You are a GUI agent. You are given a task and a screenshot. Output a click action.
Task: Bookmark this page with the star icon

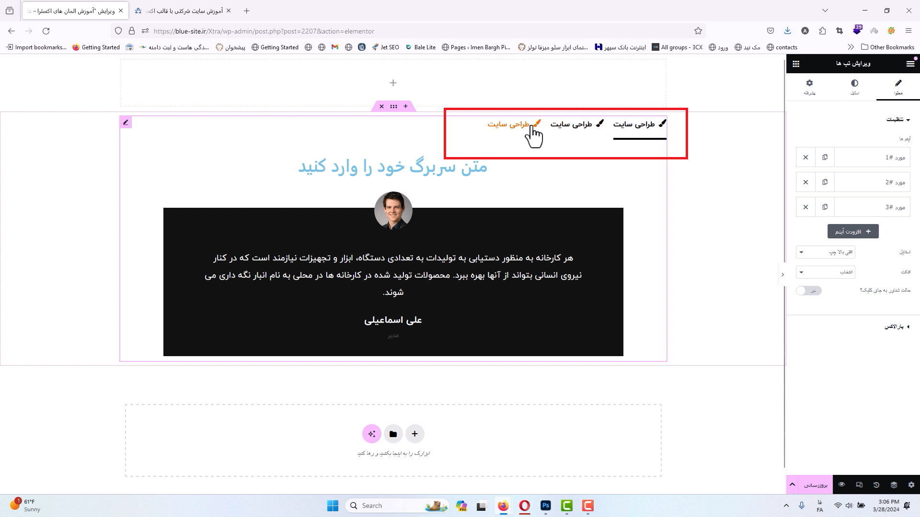pos(698,31)
